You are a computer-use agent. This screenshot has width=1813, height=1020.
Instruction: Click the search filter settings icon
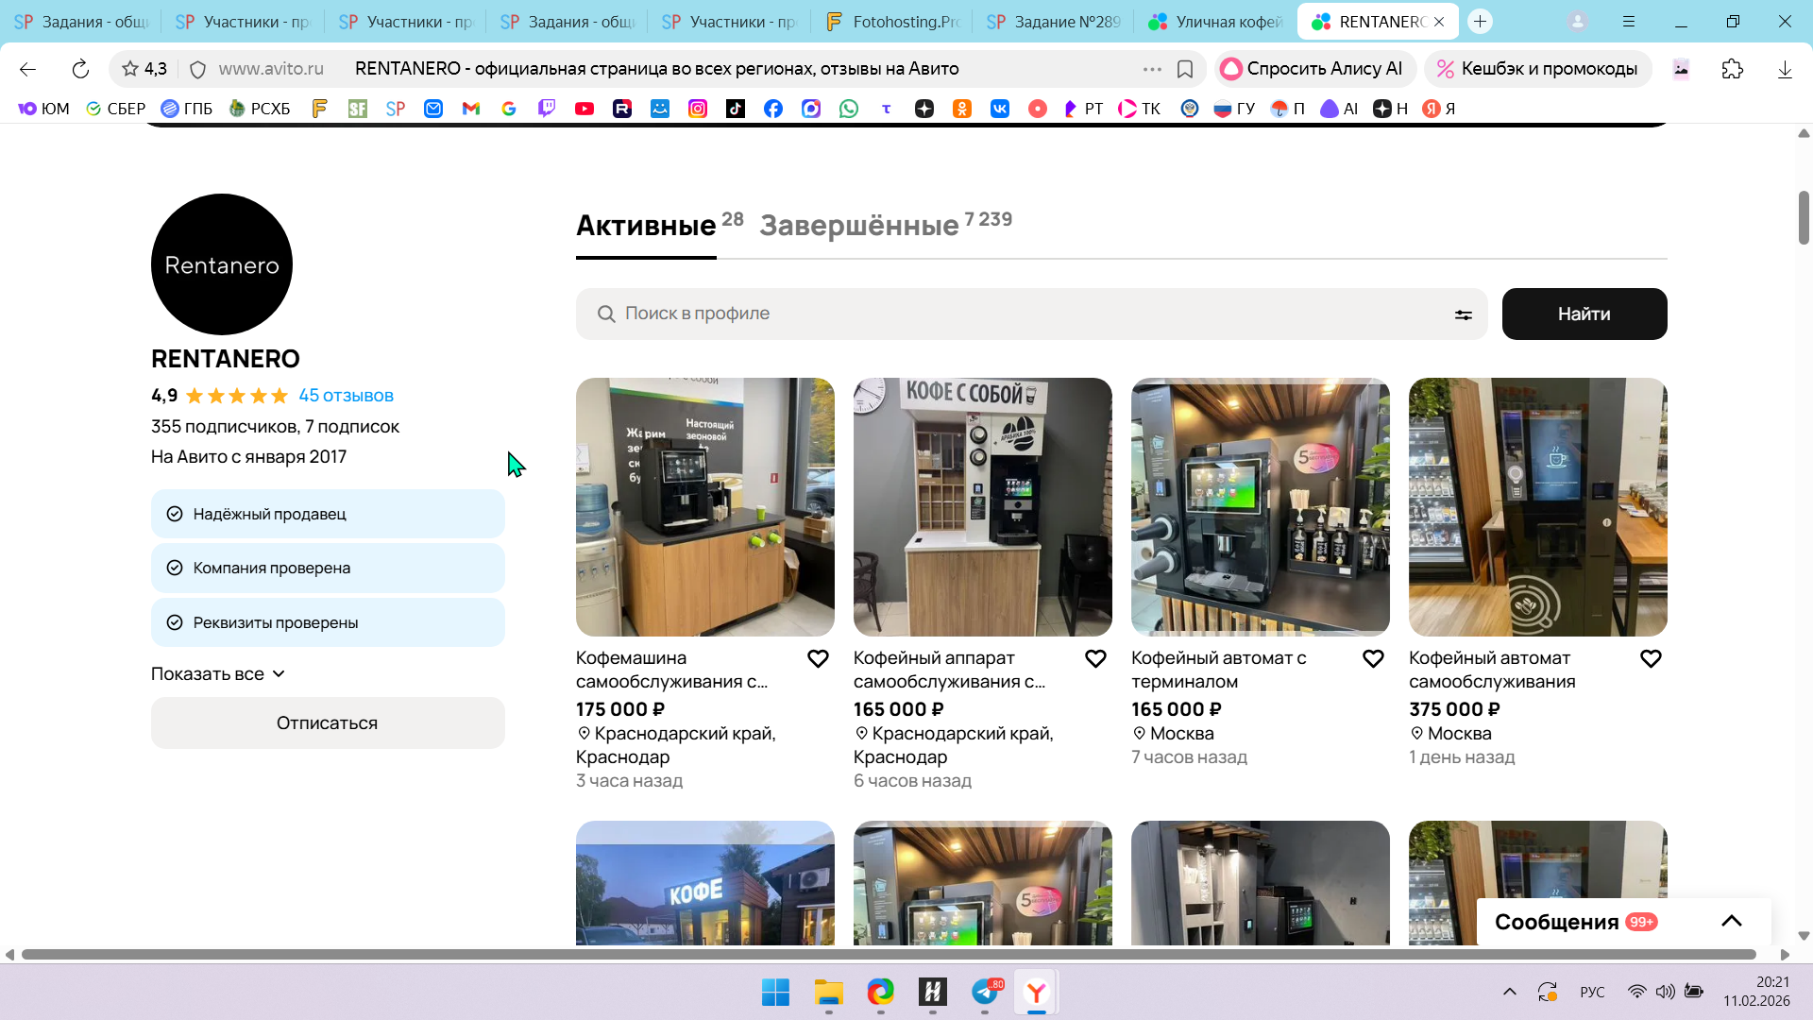click(x=1463, y=314)
